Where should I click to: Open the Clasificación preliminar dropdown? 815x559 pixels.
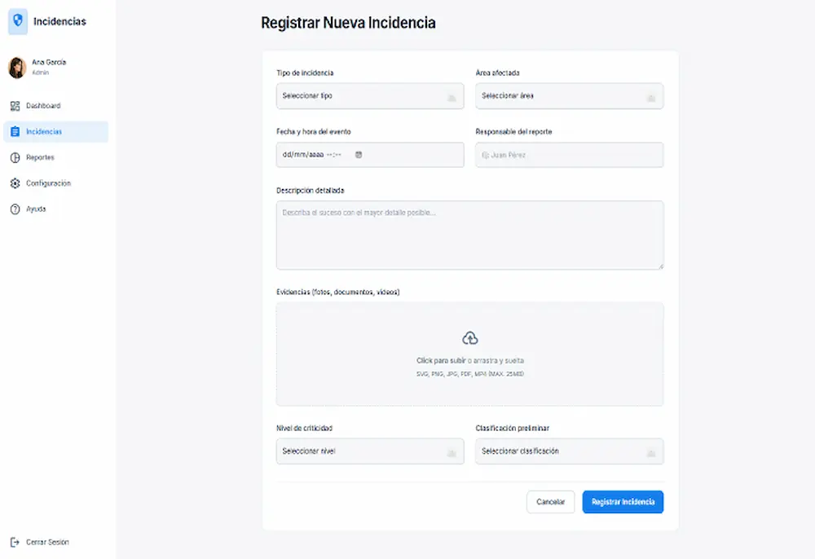click(x=569, y=451)
